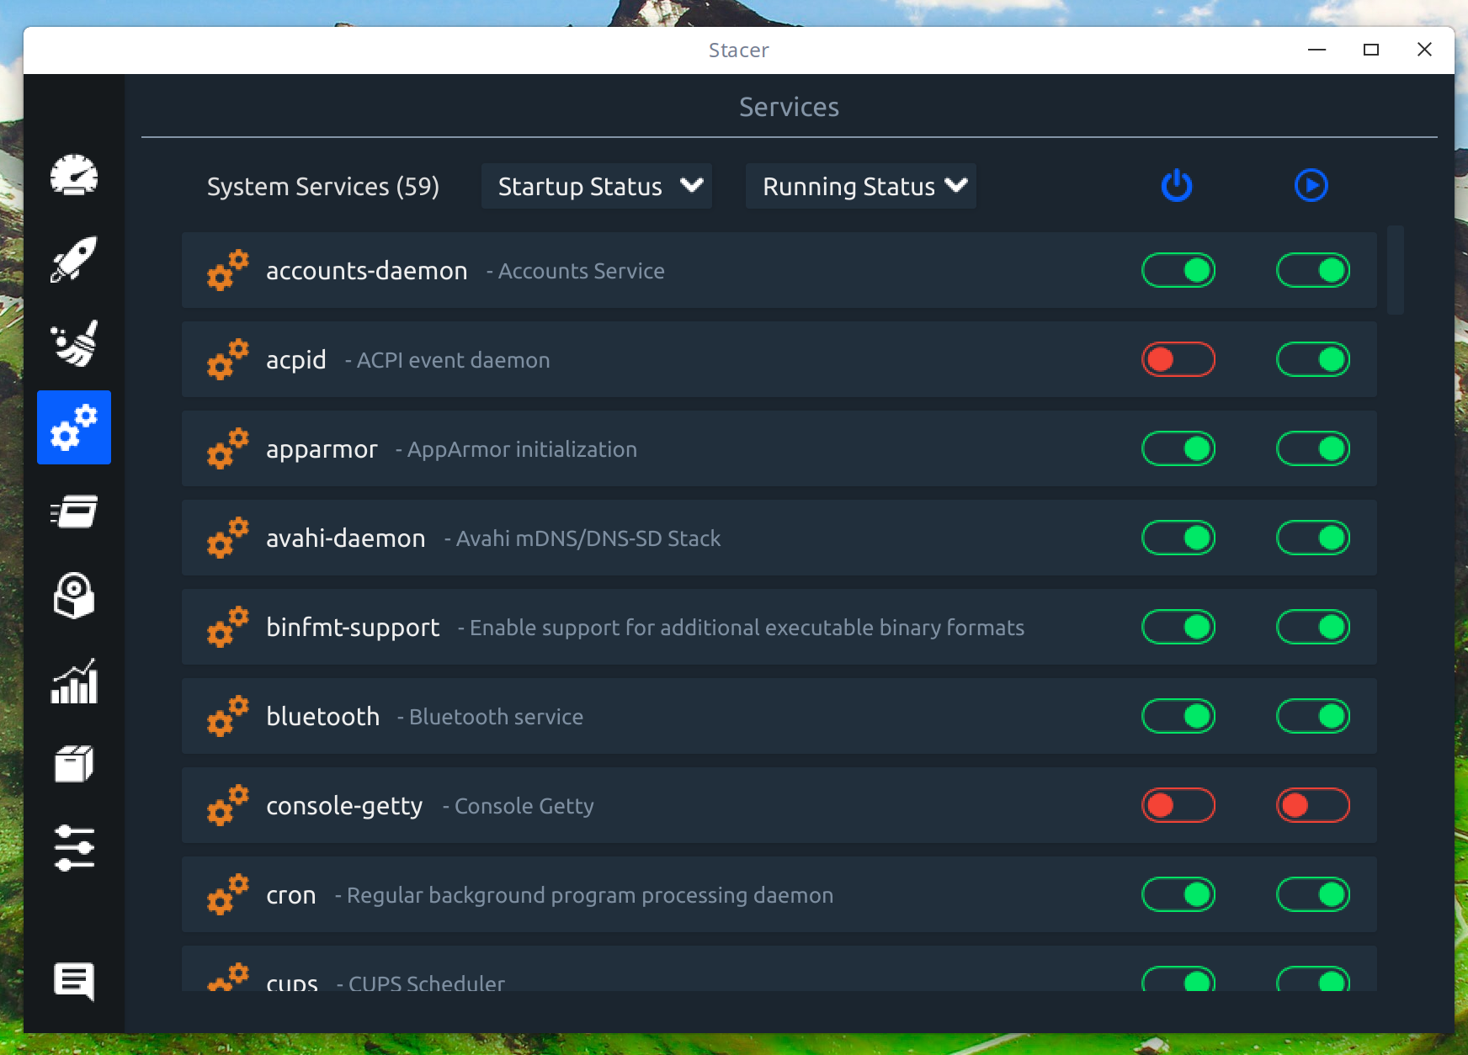
Task: Disable binfmt-support startup toggle
Action: coord(1178,627)
